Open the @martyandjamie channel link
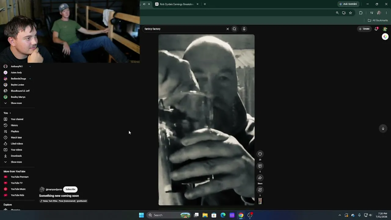391x220 pixels. pos(54,189)
